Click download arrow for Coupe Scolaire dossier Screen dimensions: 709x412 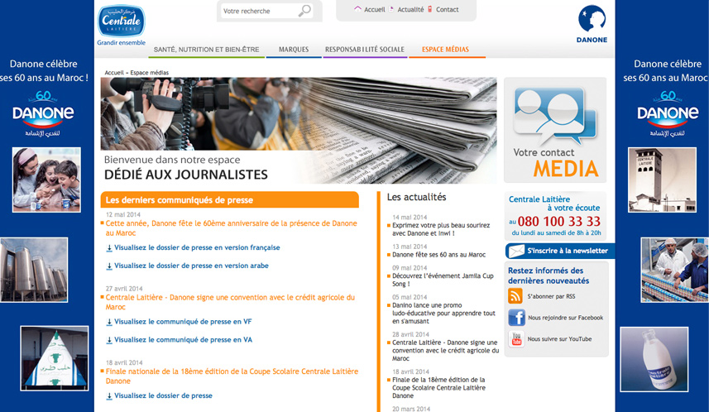click(109, 395)
